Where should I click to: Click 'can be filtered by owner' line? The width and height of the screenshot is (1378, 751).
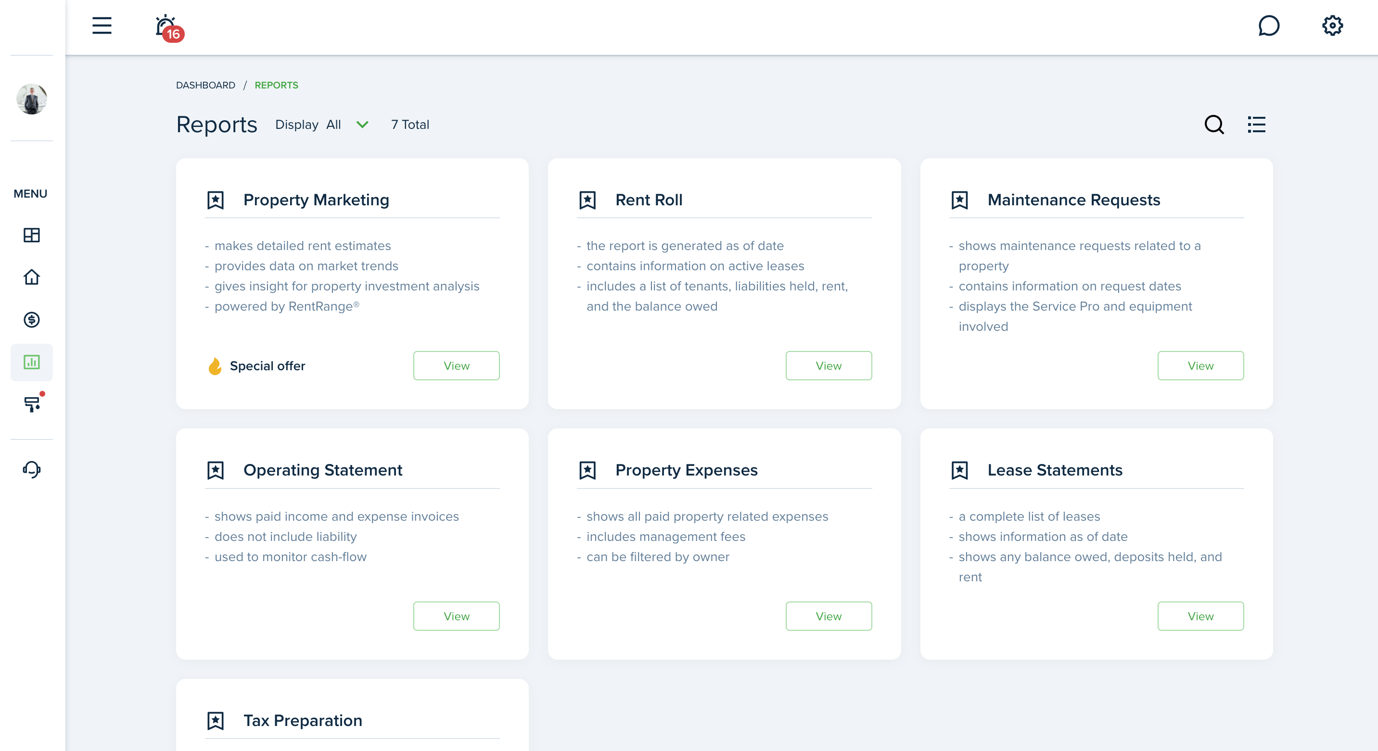click(x=658, y=557)
